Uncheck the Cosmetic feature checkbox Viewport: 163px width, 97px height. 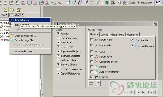[x=92, y=77]
